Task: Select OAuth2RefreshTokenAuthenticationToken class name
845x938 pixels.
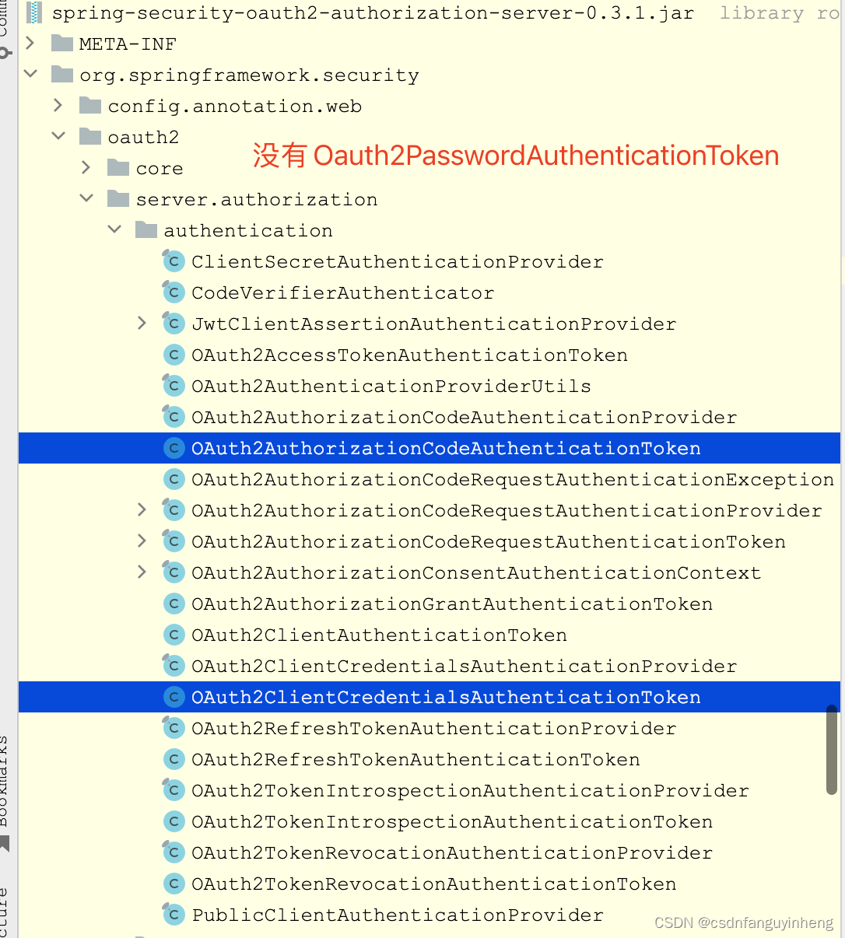Action: (x=415, y=760)
